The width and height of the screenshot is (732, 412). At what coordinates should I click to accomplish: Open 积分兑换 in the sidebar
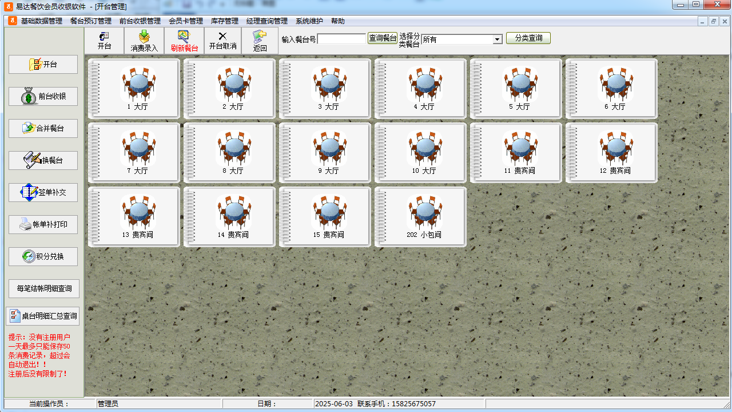click(x=43, y=257)
